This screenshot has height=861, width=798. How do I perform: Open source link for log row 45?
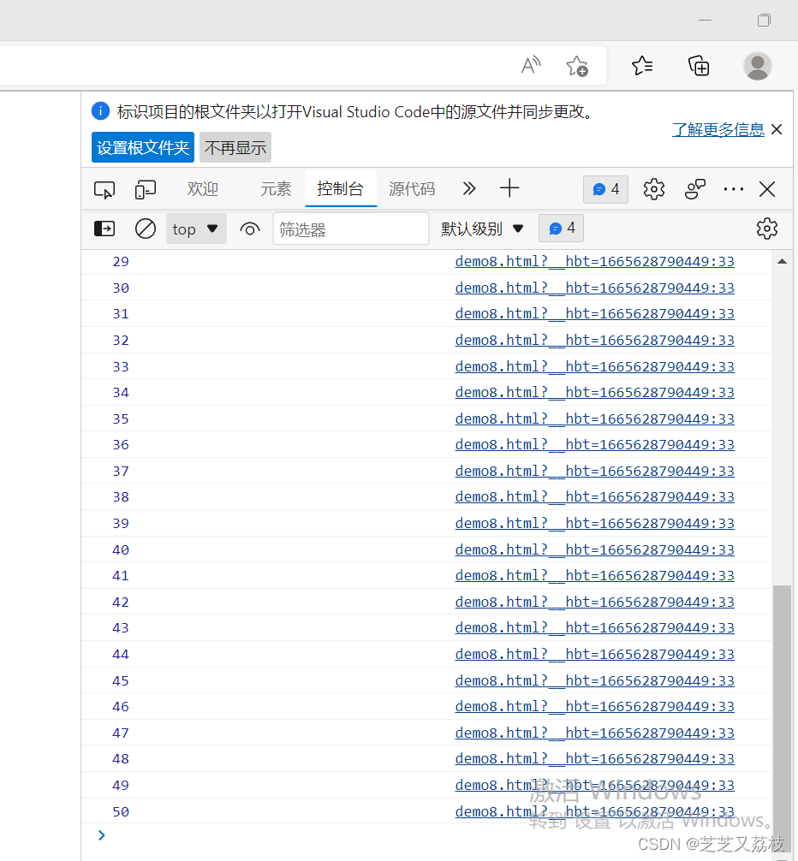click(594, 680)
